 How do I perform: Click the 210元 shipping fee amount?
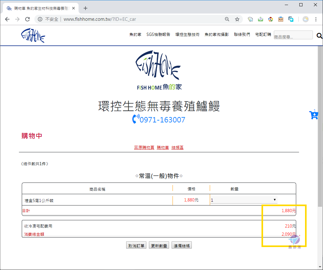[x=290, y=226]
